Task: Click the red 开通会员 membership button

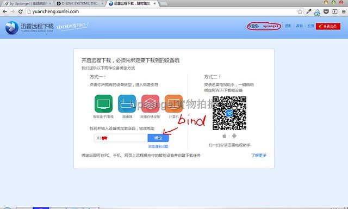Action: [328, 26]
